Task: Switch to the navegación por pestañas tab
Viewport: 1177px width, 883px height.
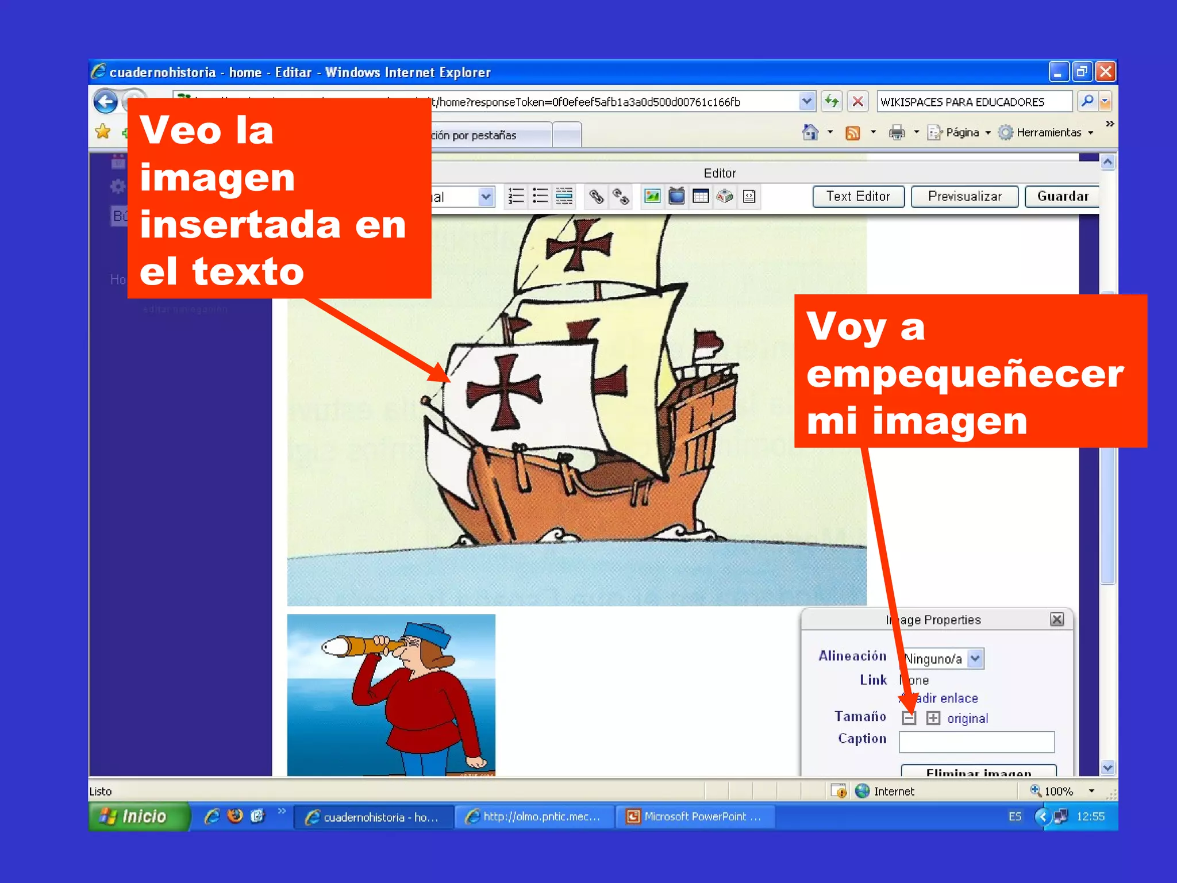Action: point(491,135)
